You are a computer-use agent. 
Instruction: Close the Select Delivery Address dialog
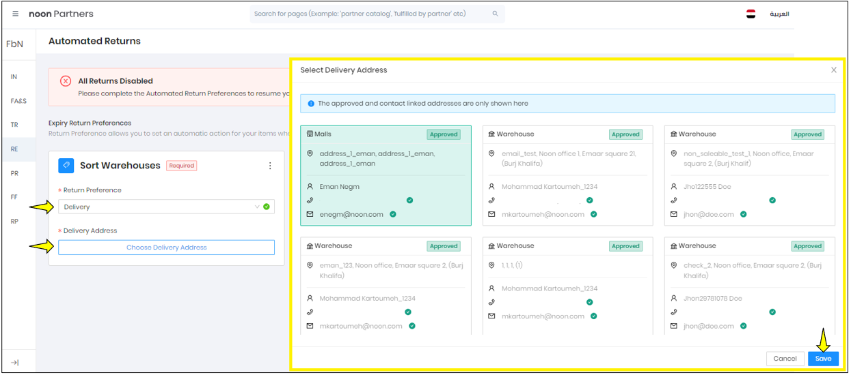point(834,70)
